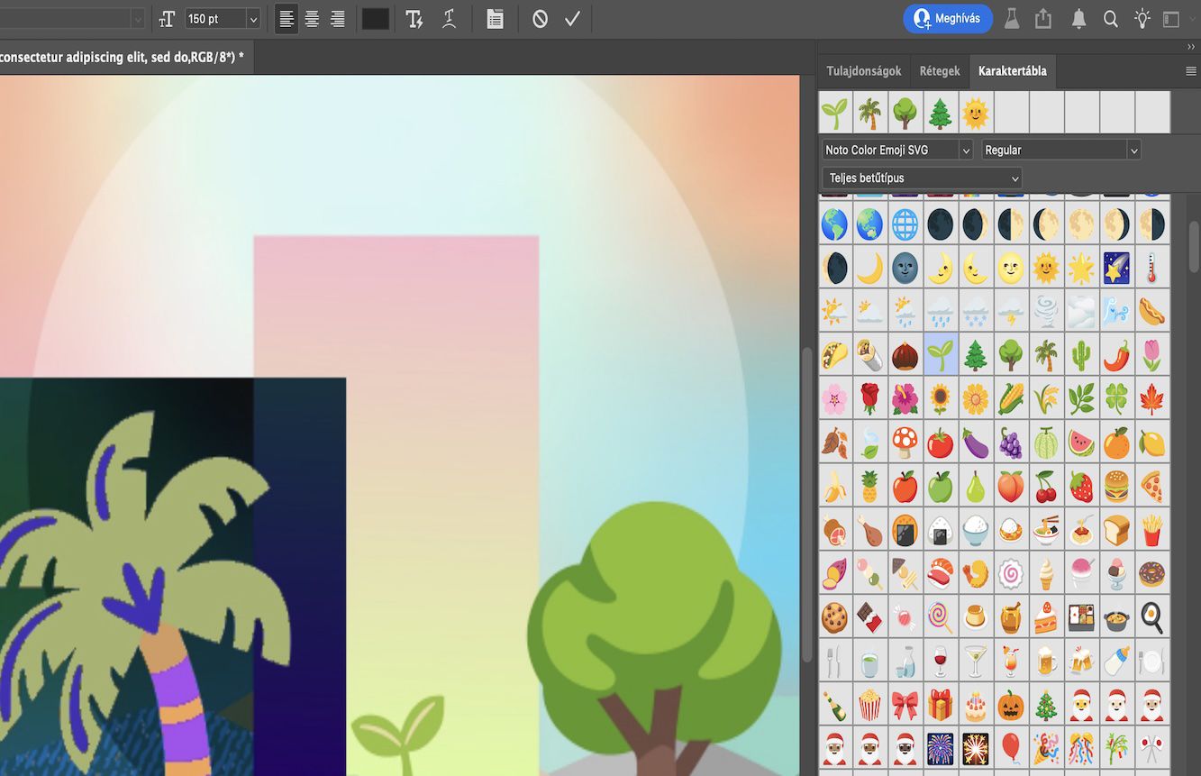Image resolution: width=1201 pixels, height=776 pixels.
Task: Commit the current text edits
Action: 572,19
